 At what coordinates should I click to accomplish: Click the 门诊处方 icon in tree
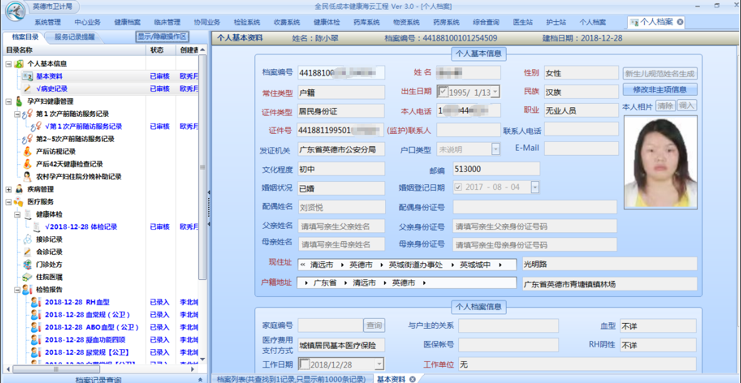pyautogui.click(x=28, y=265)
